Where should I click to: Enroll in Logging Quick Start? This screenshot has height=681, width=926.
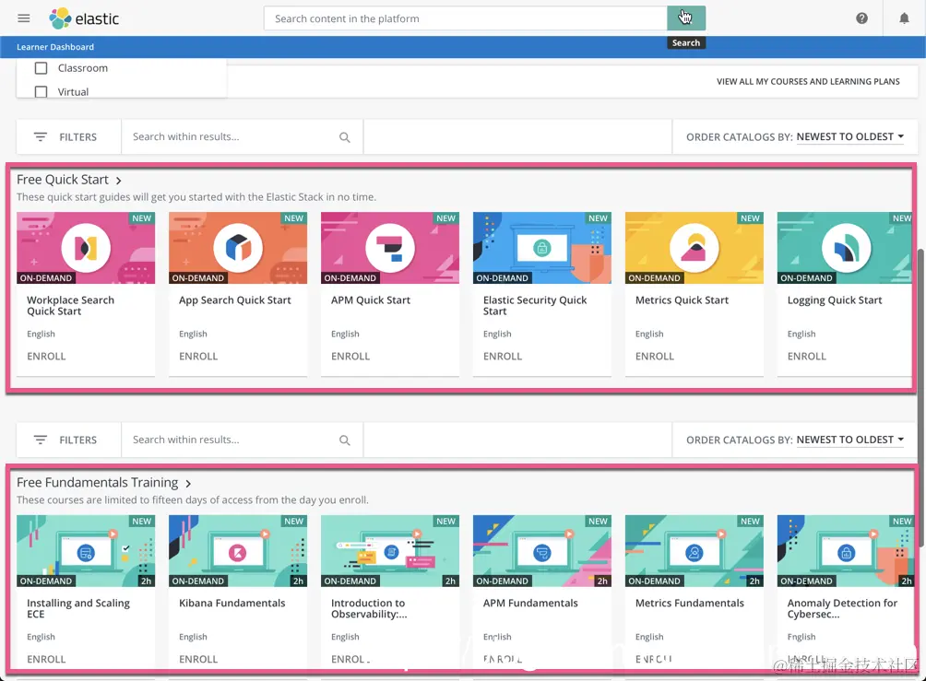point(807,357)
